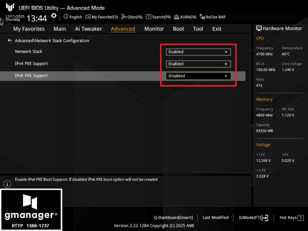Click the back arrow to leave Network Stack Configuration
Image resolution: width=308 pixels, height=231 pixels.
(10, 41)
